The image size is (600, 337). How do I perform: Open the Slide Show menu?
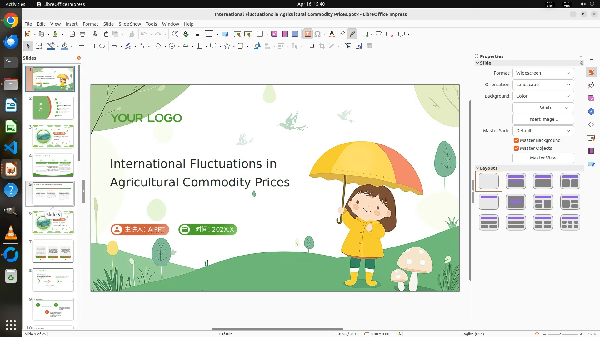click(129, 24)
